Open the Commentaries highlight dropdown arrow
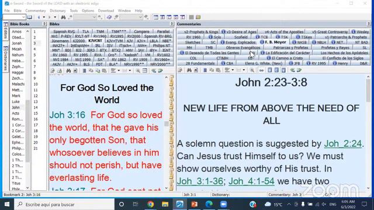 pos(233,70)
